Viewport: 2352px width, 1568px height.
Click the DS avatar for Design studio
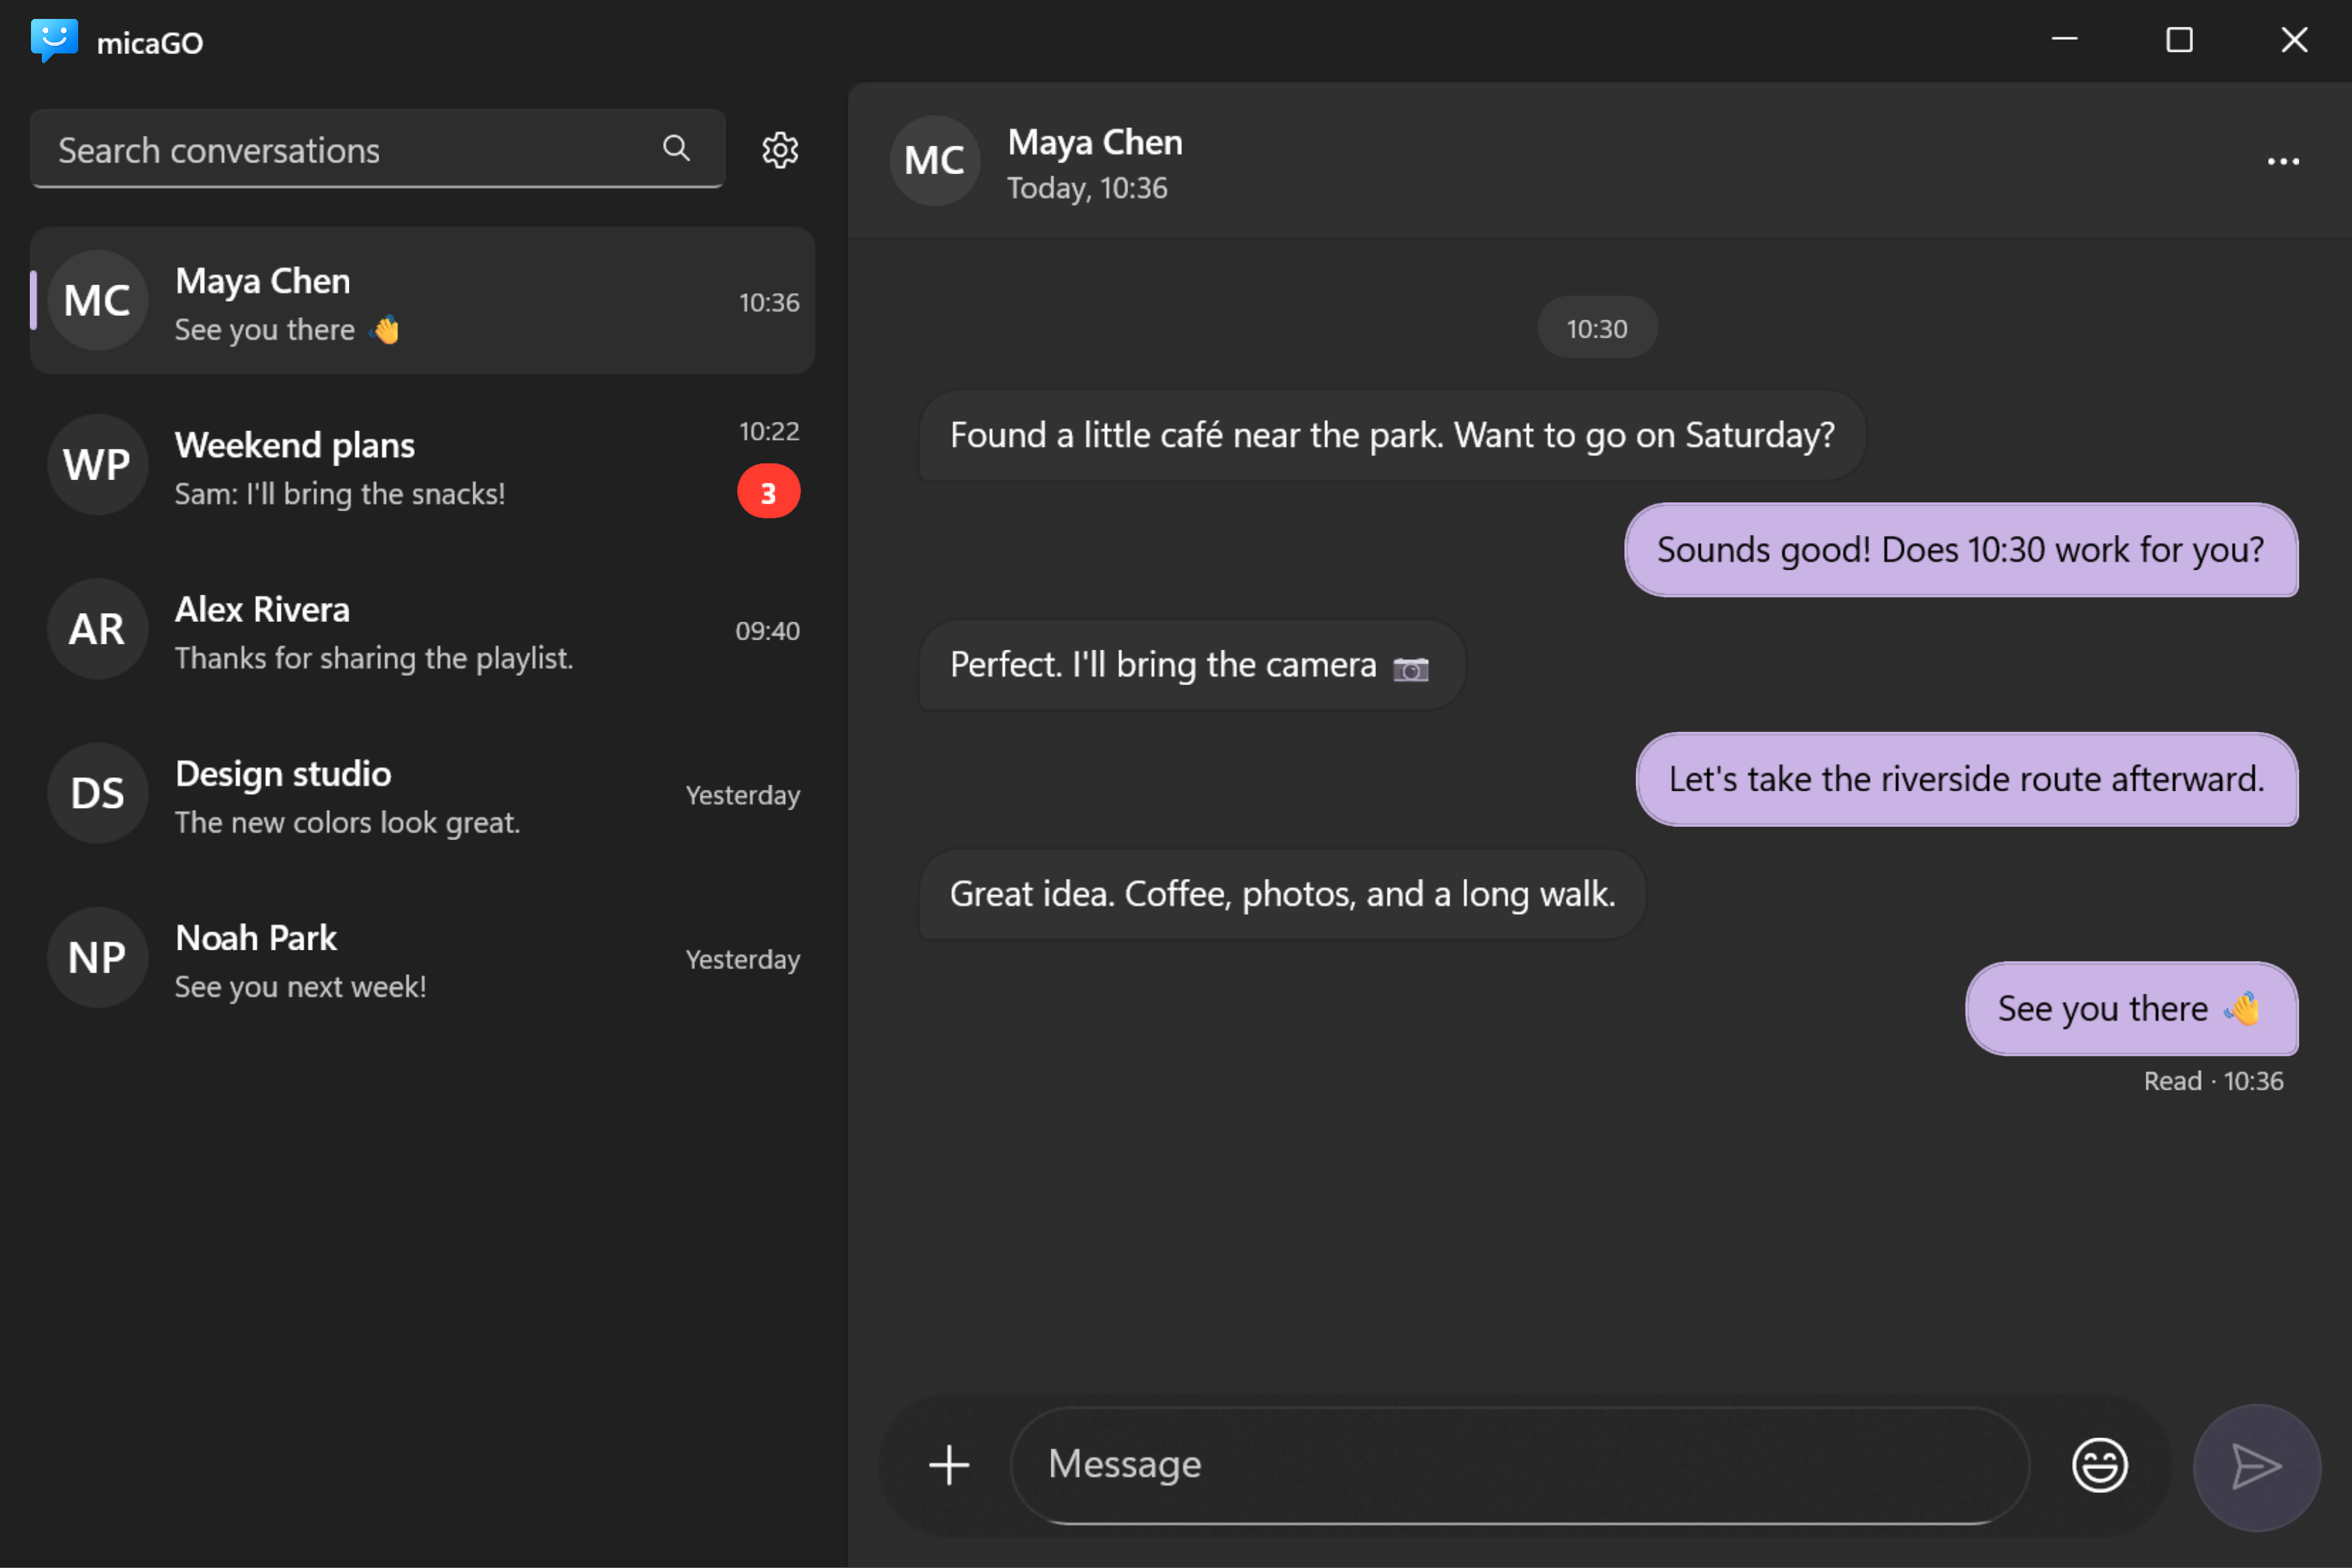click(98, 793)
